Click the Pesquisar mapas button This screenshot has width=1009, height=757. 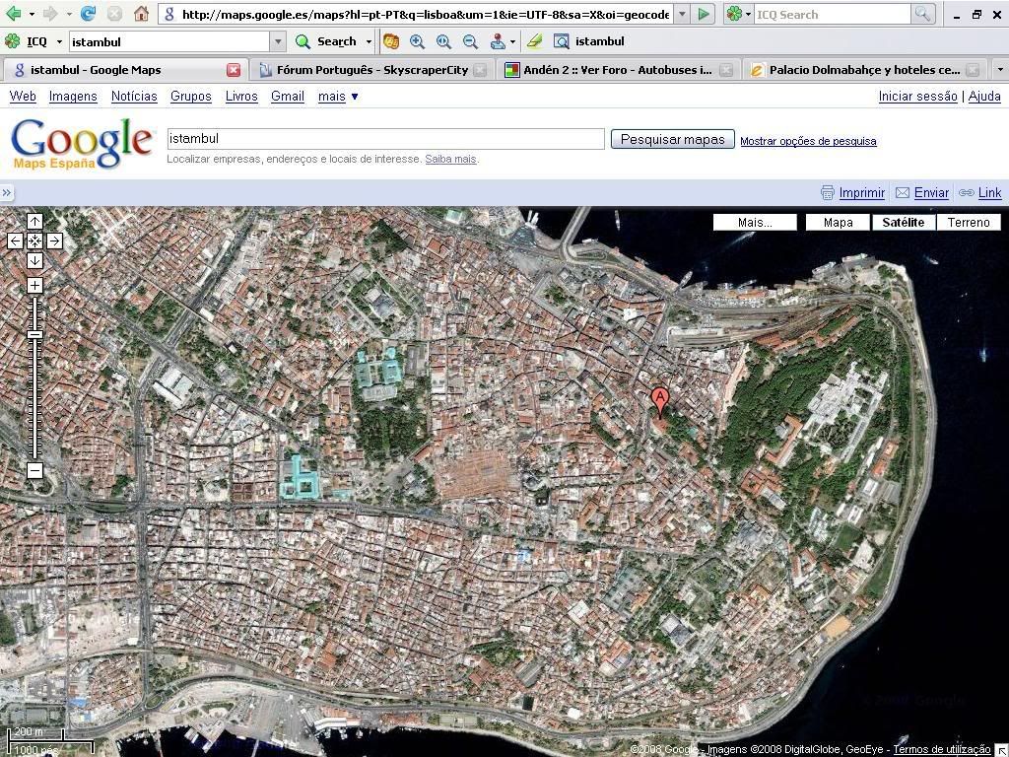coord(672,140)
